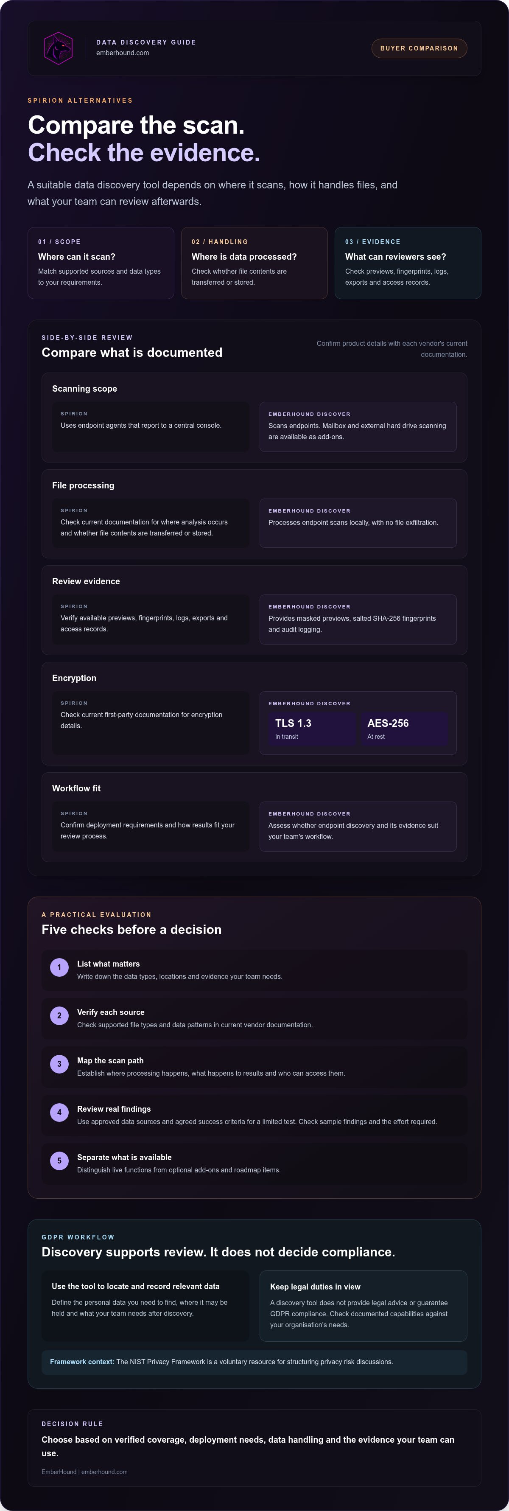The width and height of the screenshot is (509, 1511).
Task: Click EmberHound Discover Review evidence box
Action: (x=358, y=620)
